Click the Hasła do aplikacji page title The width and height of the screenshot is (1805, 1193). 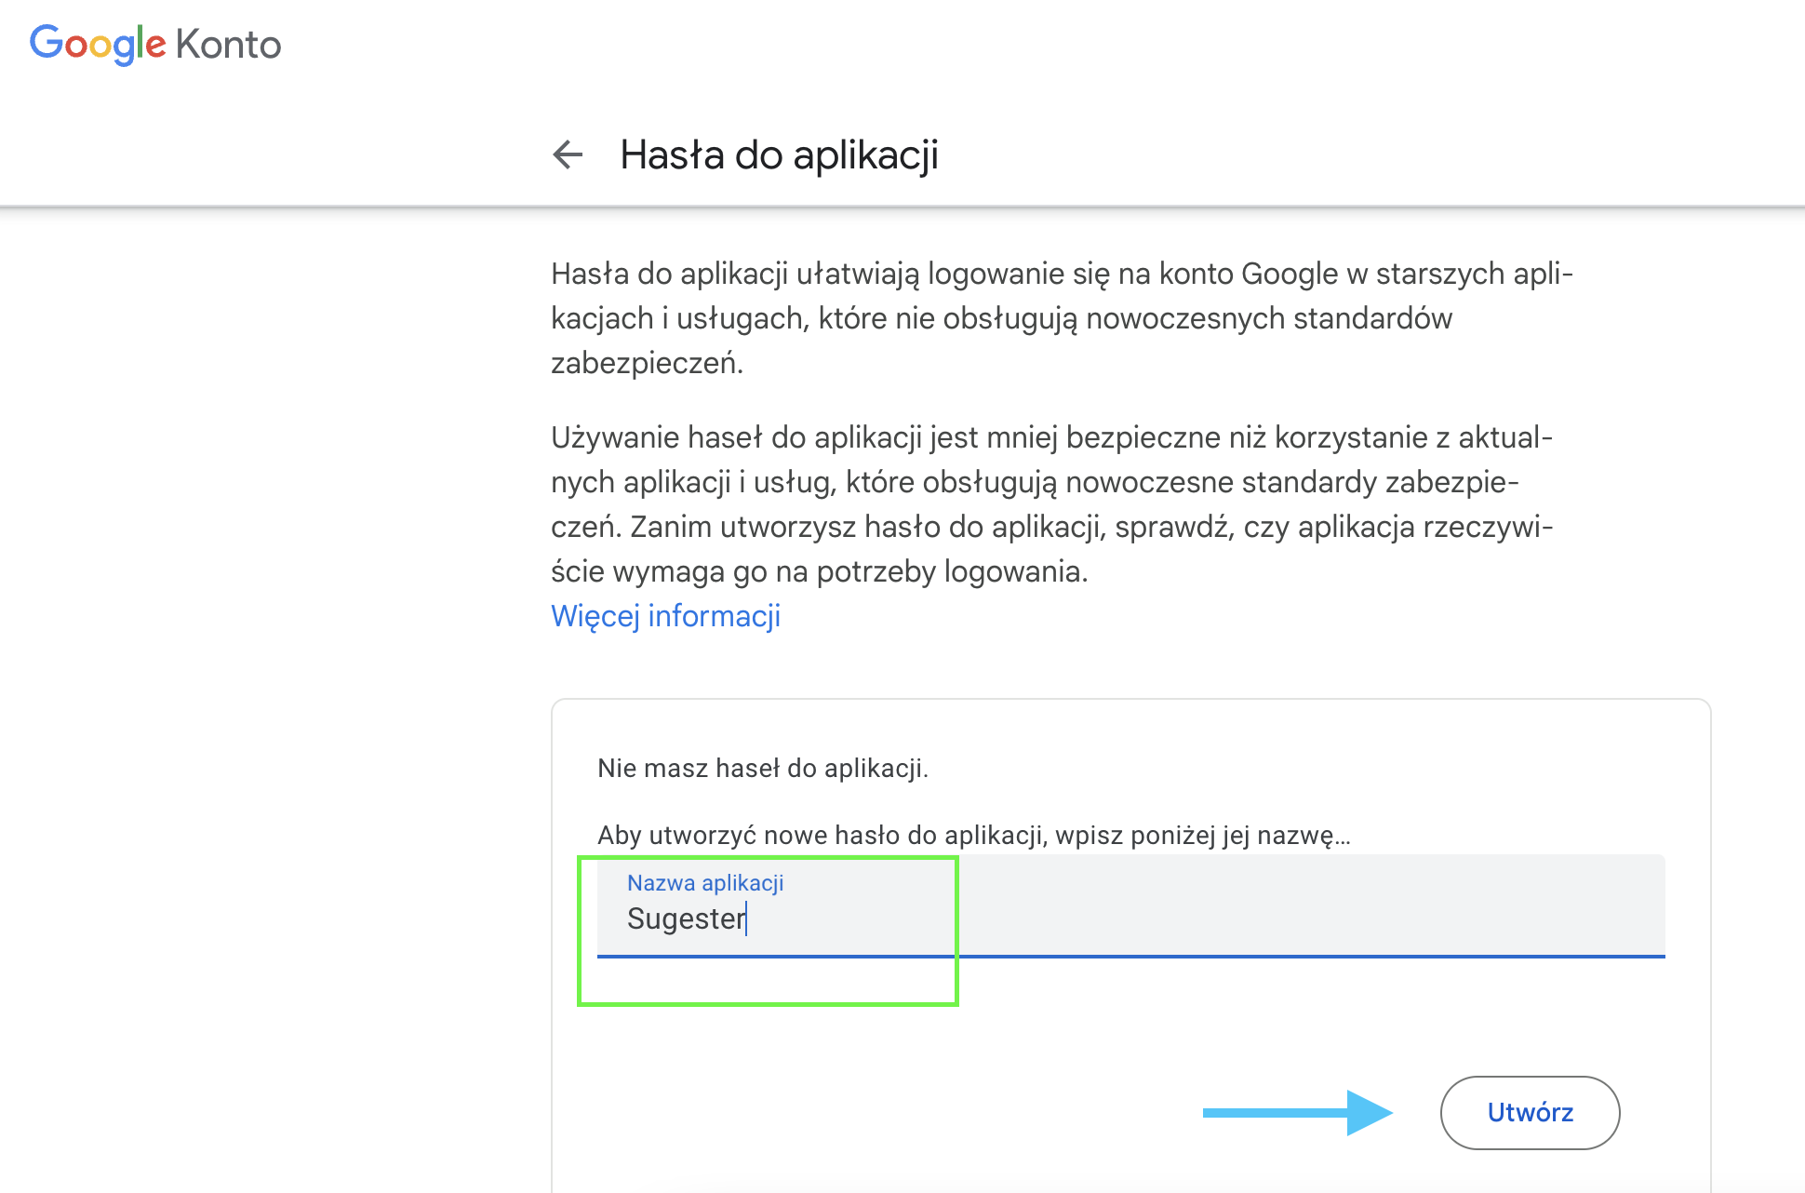tap(780, 154)
